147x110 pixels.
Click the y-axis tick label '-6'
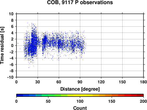[x=11, y=65]
